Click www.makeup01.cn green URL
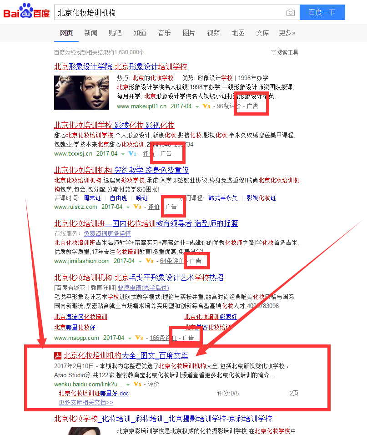The width and height of the screenshot is (367, 435). coord(141,106)
